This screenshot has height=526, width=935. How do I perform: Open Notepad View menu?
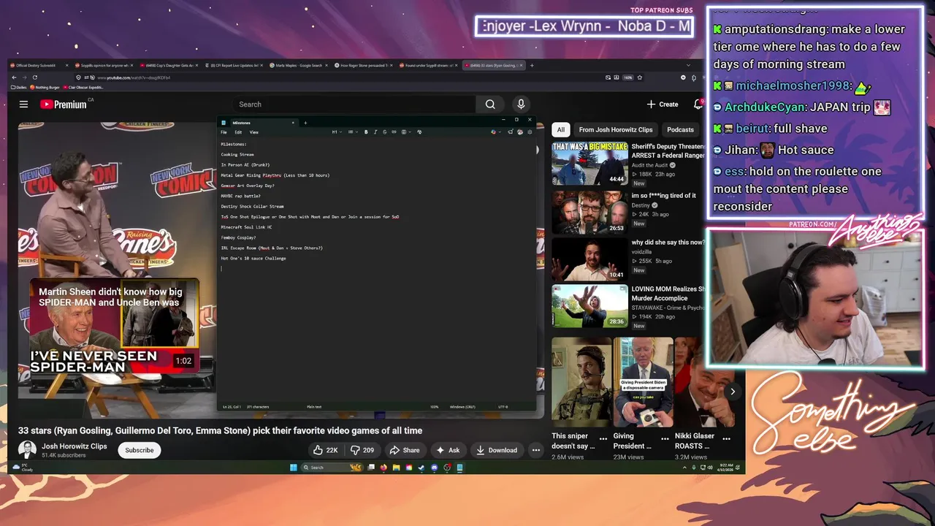(x=254, y=132)
